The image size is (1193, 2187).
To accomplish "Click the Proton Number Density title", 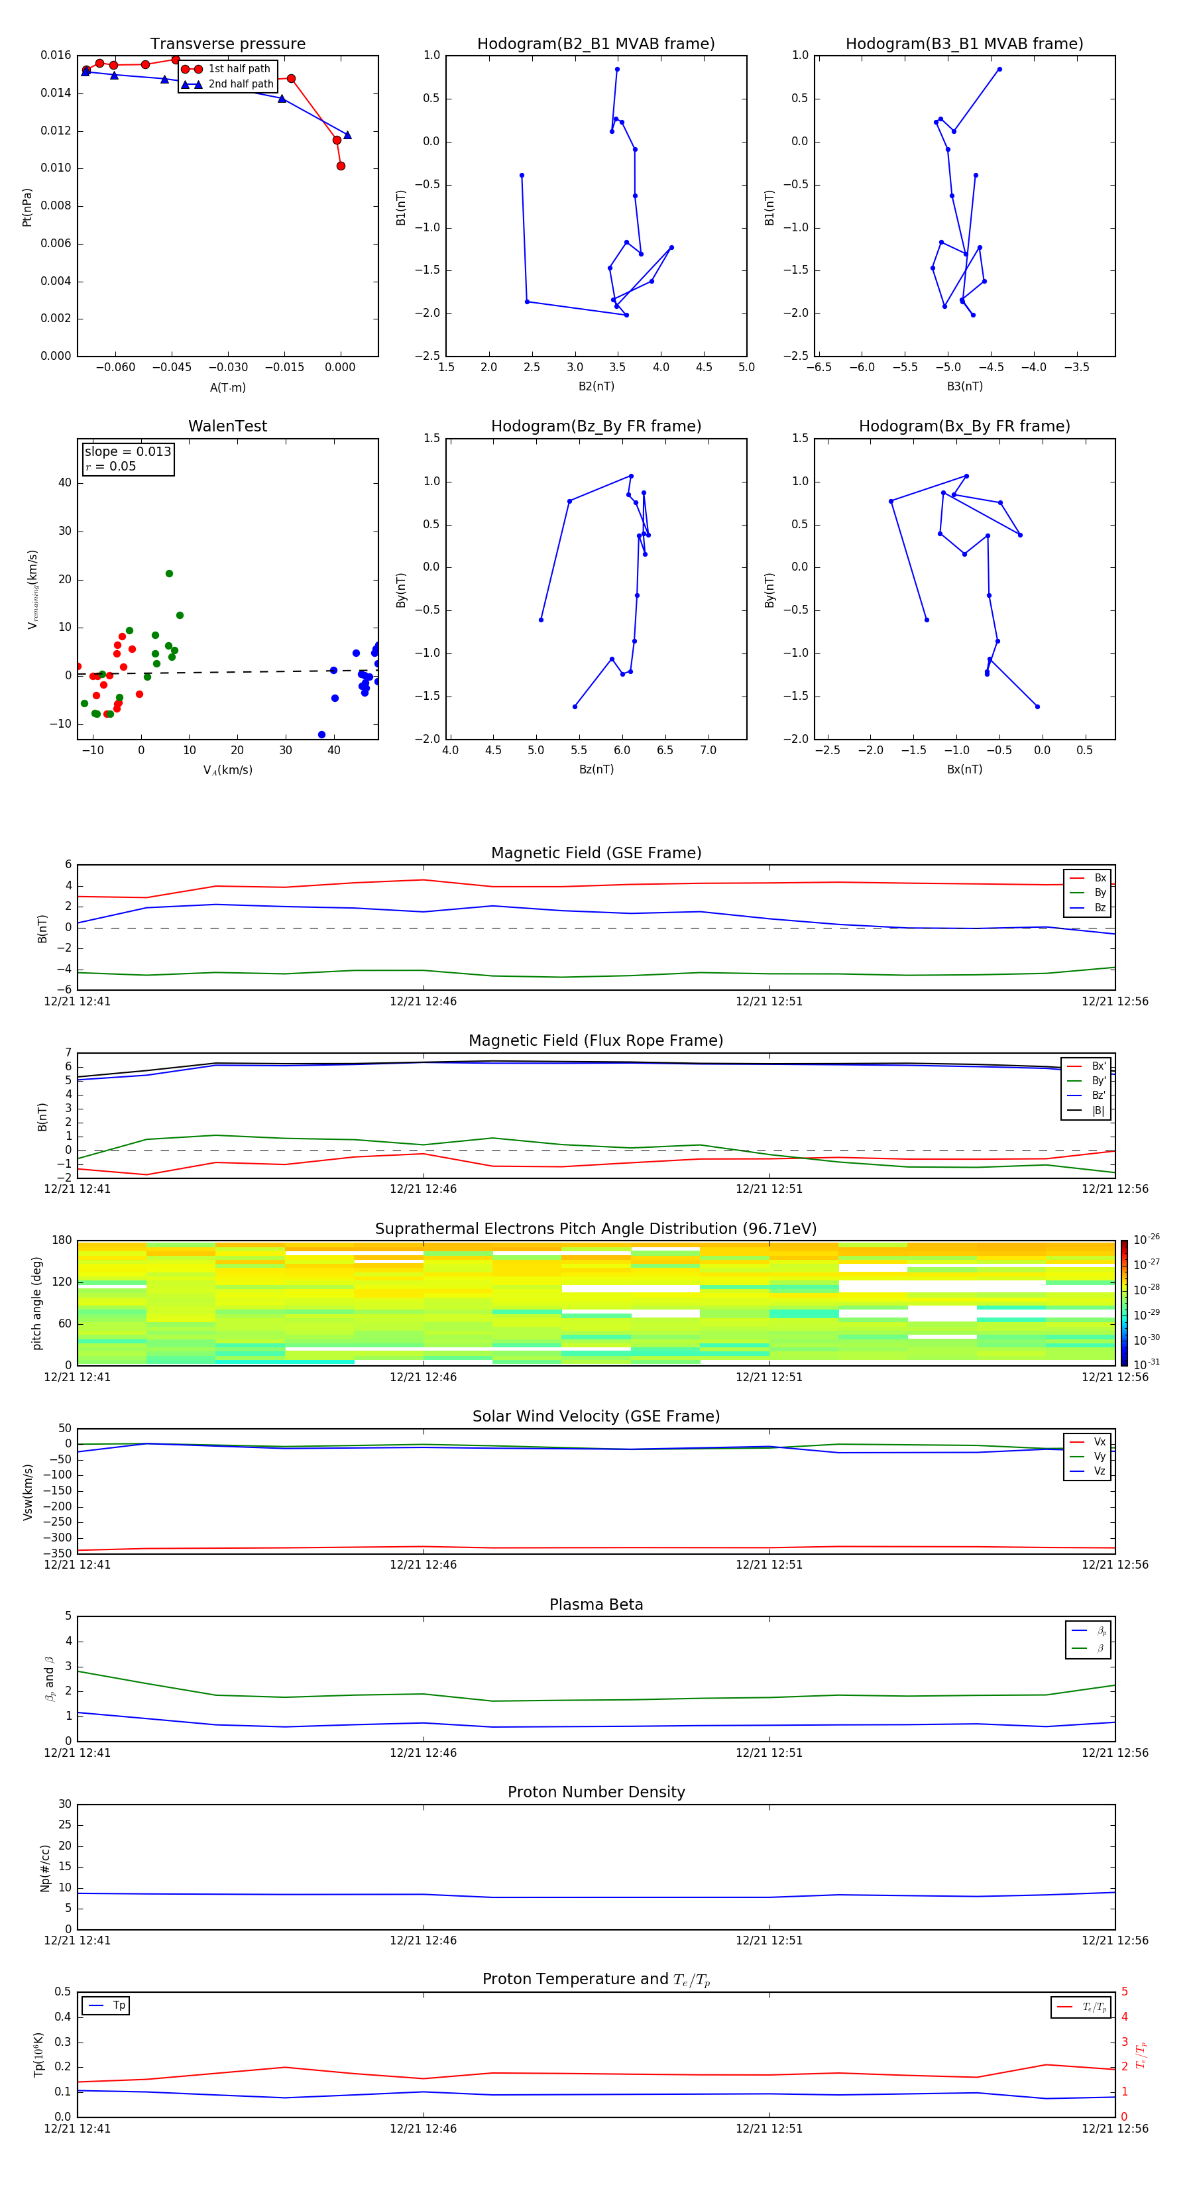I will 596,1793.
